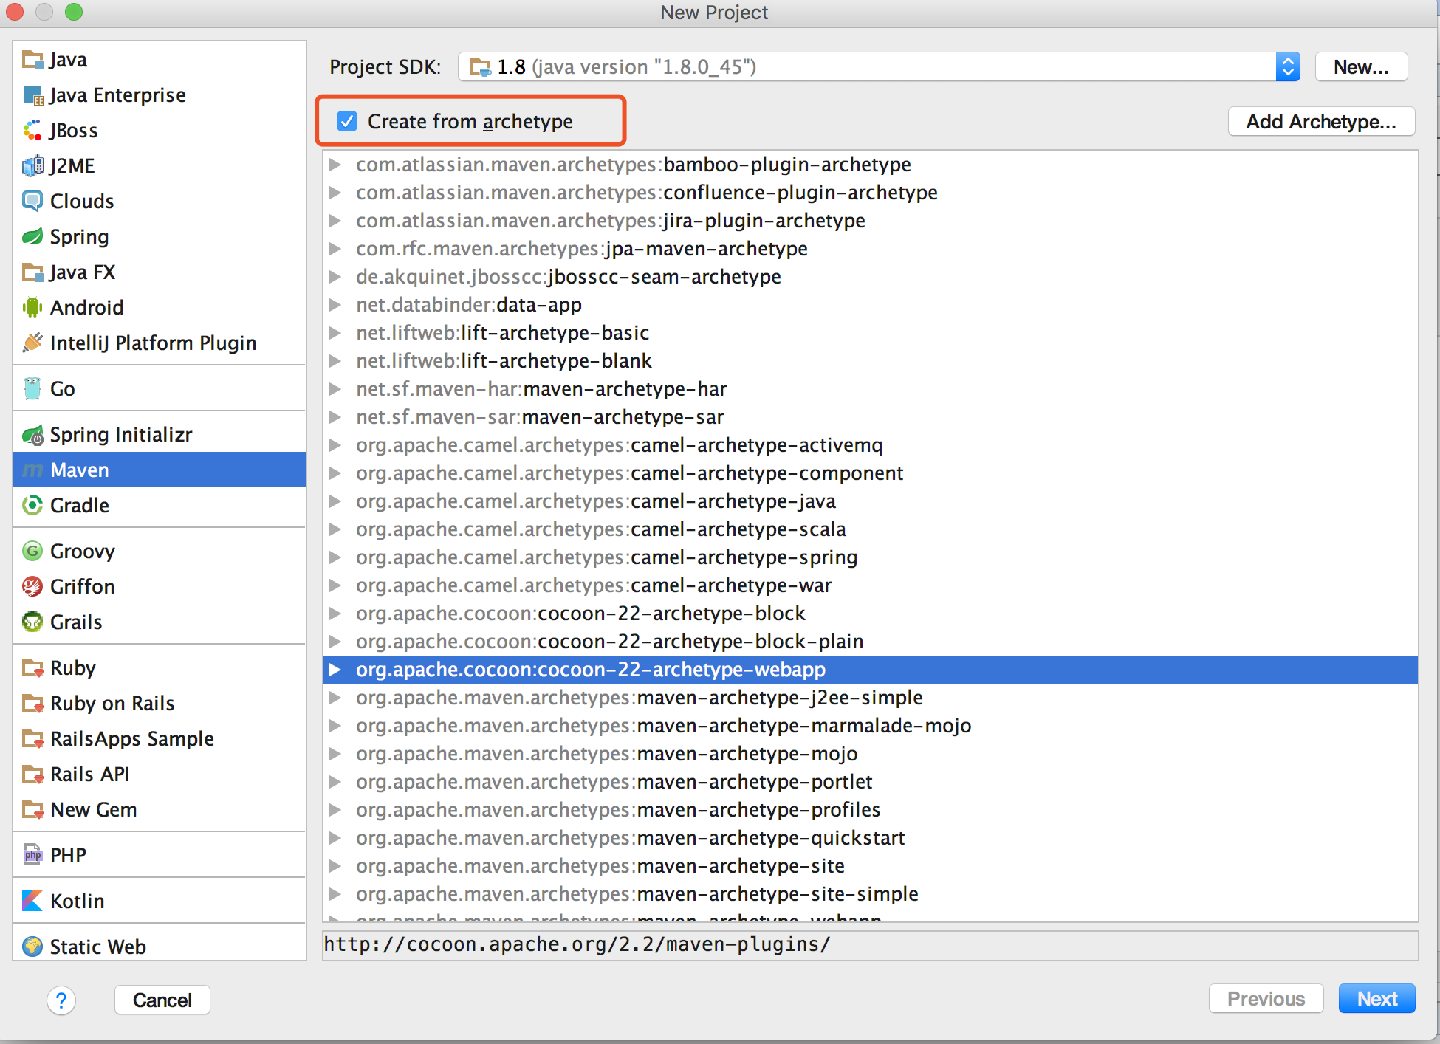Select camel-archetype-scala archetype

(870, 529)
